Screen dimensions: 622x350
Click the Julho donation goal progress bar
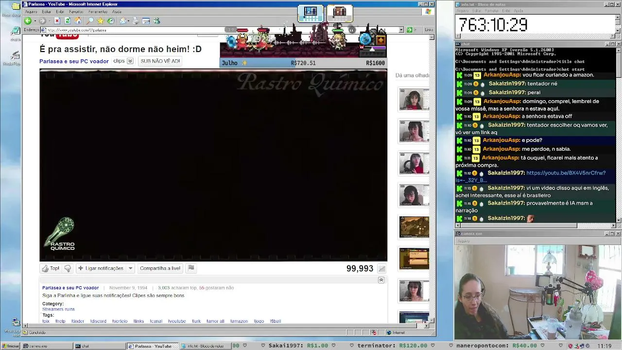click(303, 63)
